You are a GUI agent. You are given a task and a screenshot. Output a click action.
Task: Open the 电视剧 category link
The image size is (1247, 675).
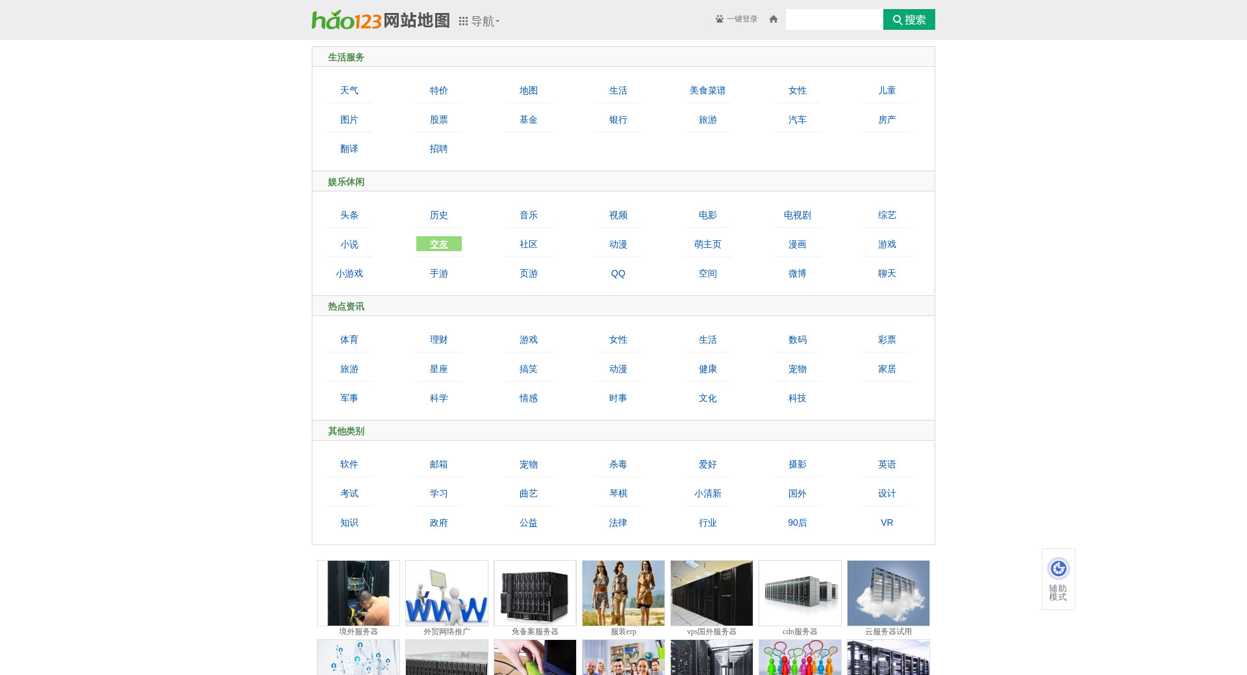click(x=797, y=215)
